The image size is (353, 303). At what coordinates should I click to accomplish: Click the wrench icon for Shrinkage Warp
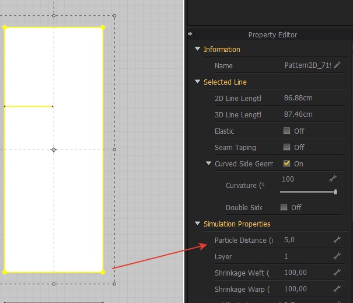(x=337, y=289)
